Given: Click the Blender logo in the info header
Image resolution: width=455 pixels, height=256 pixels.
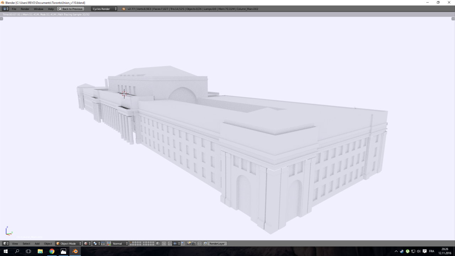Looking at the screenshot, I should 124,9.
